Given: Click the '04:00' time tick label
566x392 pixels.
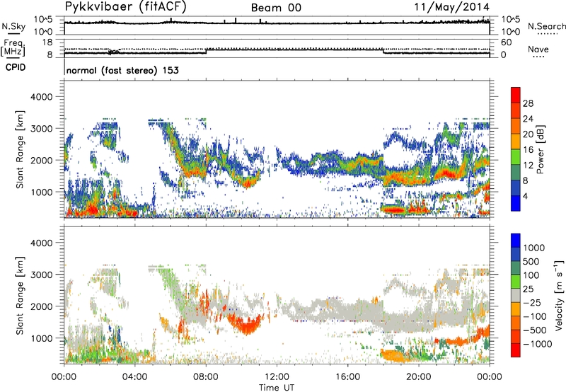Looking at the screenshot, I should [x=135, y=377].
